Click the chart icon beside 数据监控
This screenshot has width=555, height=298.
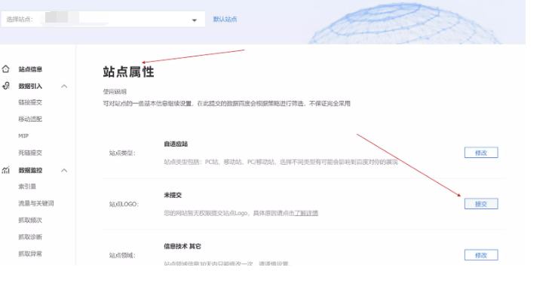click(6, 170)
